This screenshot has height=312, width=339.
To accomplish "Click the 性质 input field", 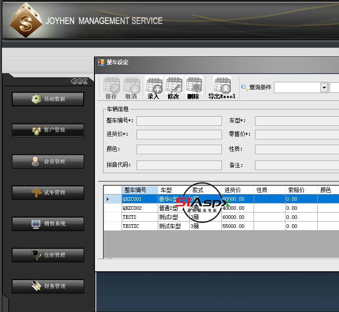I will point(297,149).
